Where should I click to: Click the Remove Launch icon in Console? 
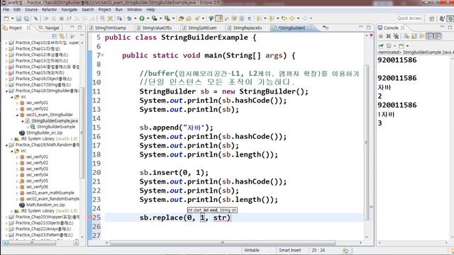[388, 36]
